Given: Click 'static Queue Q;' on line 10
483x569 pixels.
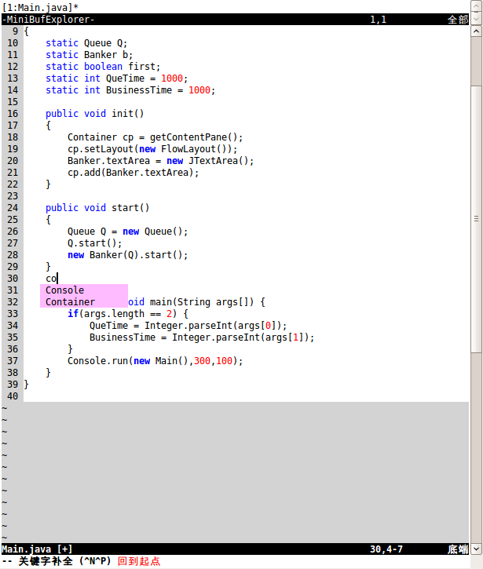Looking at the screenshot, I should tap(86, 43).
